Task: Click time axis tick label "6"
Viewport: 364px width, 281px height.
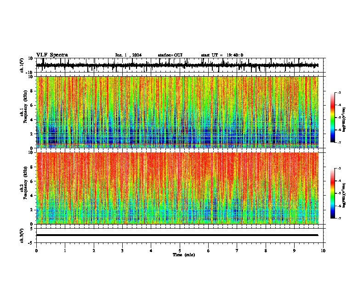Action: (209, 251)
